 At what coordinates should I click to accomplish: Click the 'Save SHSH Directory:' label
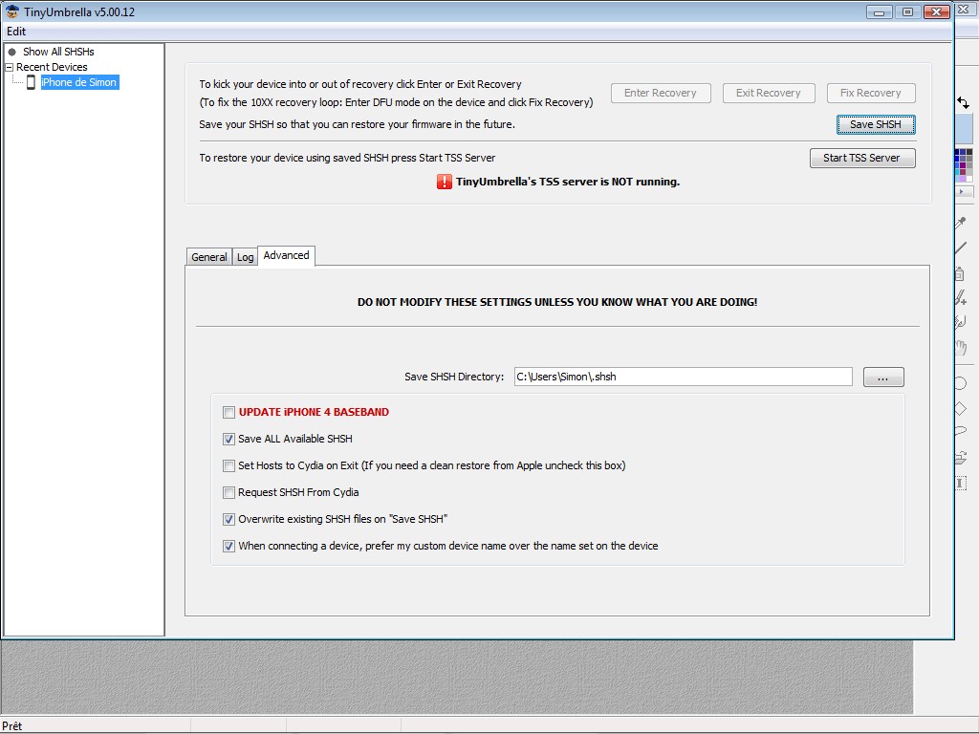[454, 377]
